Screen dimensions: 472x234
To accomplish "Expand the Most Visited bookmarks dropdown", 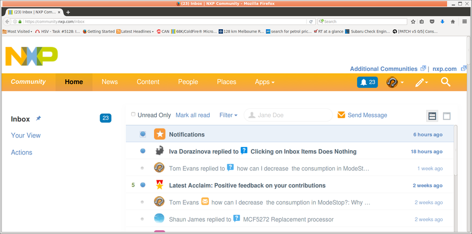I will click(17, 31).
